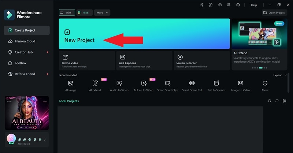Viewport: 293px width, 153px height.
Task: Click the apps grid icon in title bar
Action: 229,5
